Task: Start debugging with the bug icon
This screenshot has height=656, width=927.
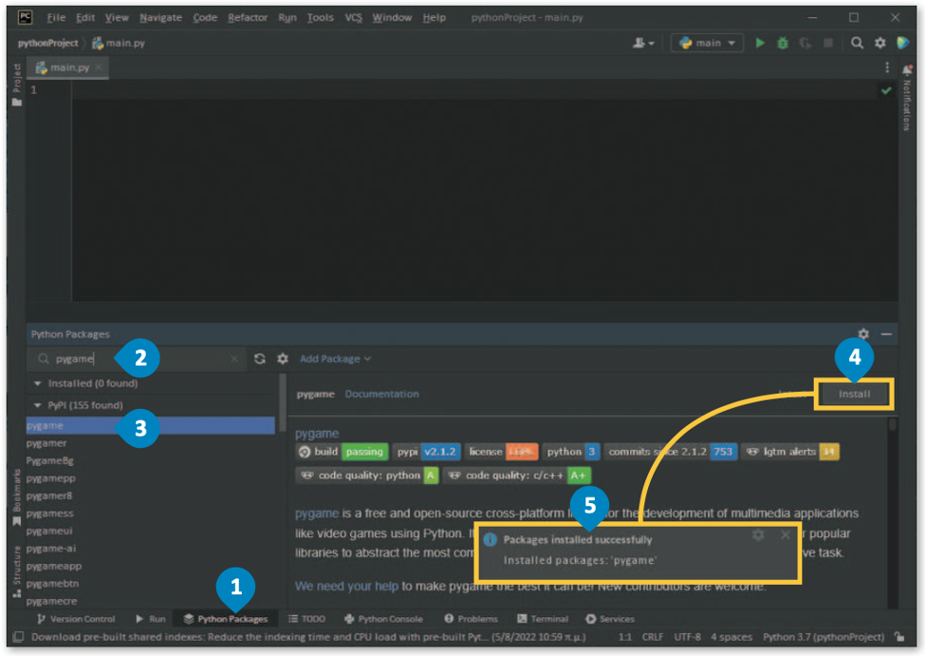Action: click(x=782, y=43)
